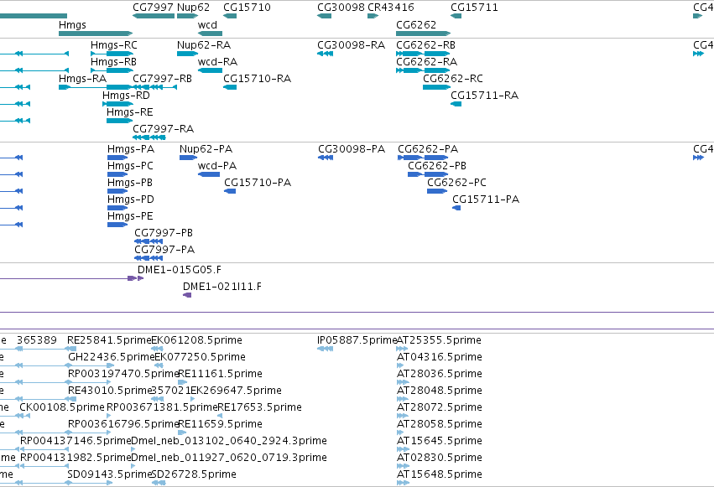Click the CG30098 gene label
This screenshot has height=487, width=714.
[x=341, y=8]
